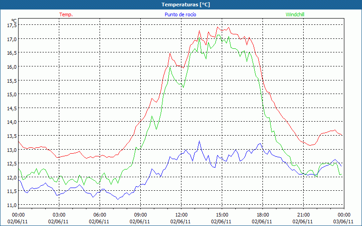Click the 11,0 y-axis value
Image resolution: width=362 pixels, height=226 pixels.
12,205
